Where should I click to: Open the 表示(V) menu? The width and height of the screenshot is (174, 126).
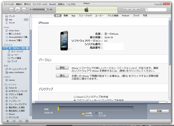coord(27,4)
